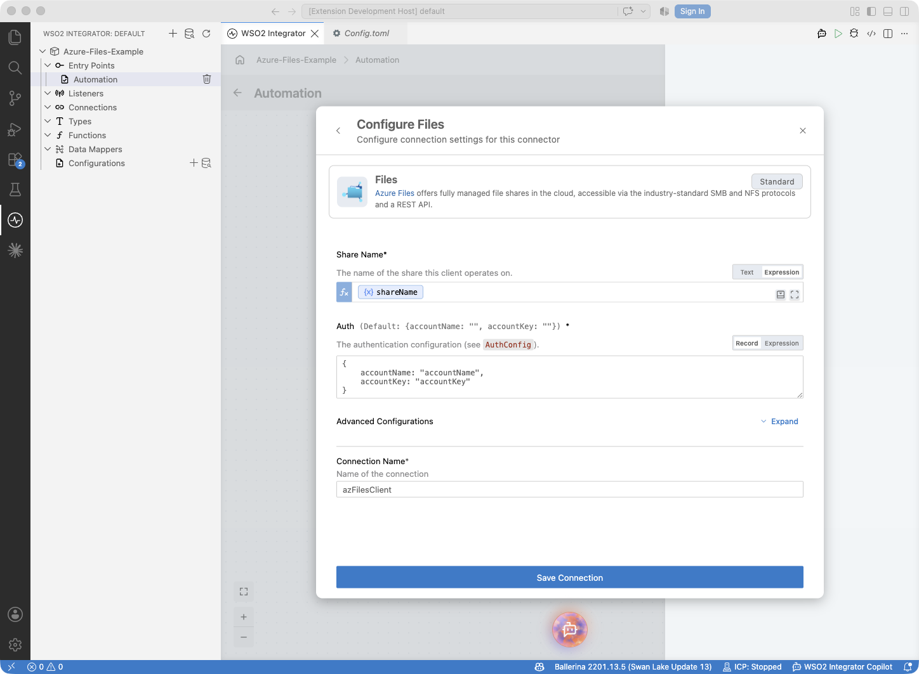
Task: Open the floating Copilot chat bubble
Action: pos(570,630)
